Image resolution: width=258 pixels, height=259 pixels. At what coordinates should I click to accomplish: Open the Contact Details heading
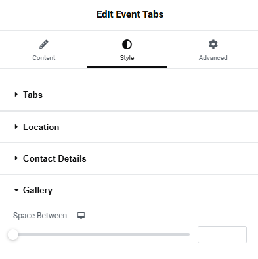(54, 158)
